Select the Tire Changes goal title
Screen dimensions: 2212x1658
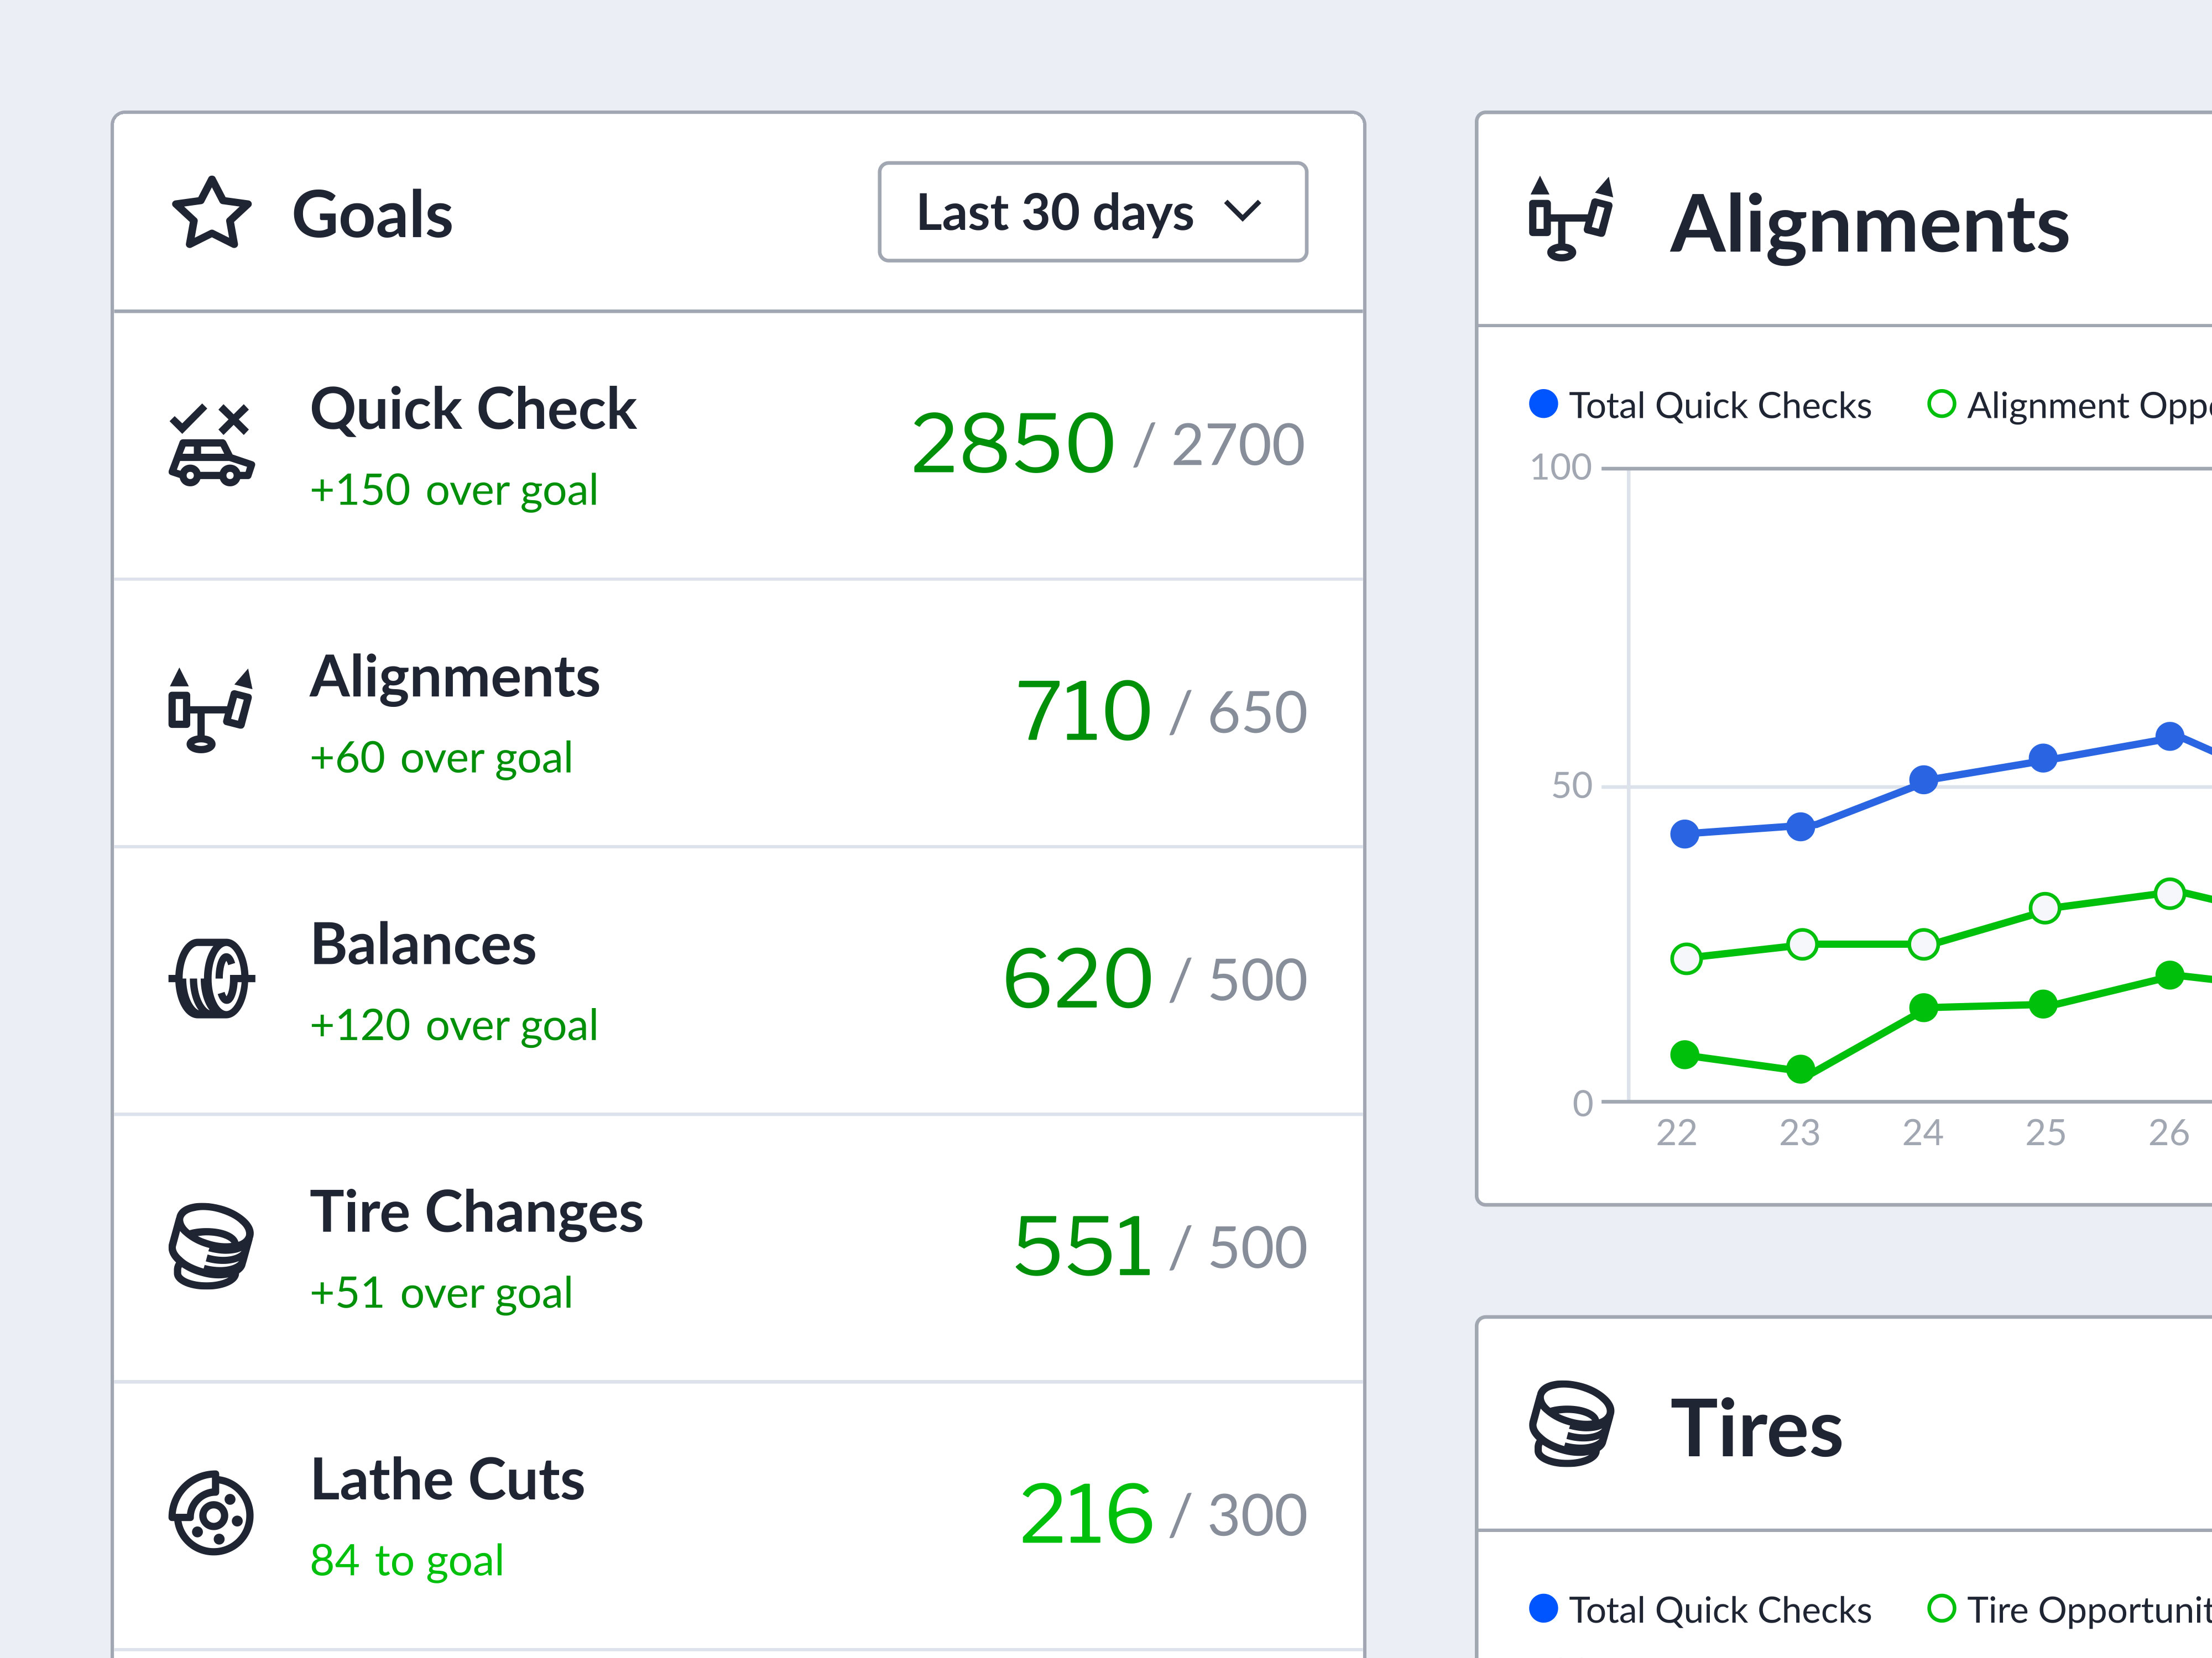pyautogui.click(x=476, y=1212)
